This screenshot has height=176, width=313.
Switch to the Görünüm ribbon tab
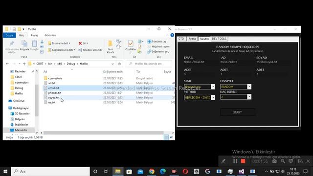(50, 35)
